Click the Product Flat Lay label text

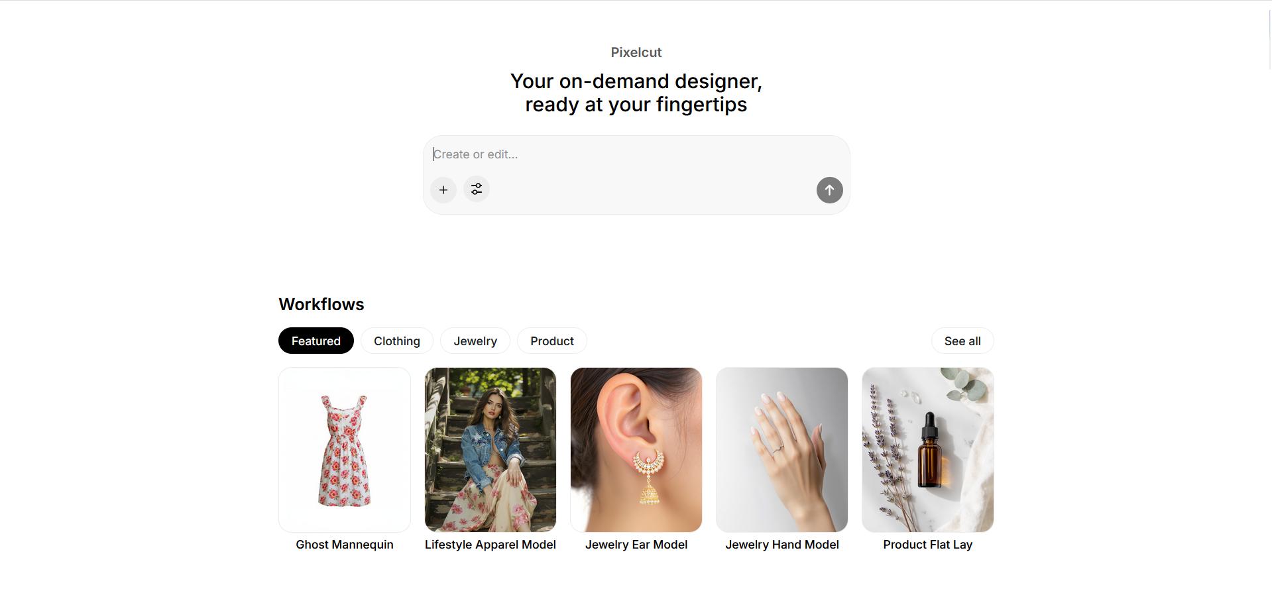(927, 544)
